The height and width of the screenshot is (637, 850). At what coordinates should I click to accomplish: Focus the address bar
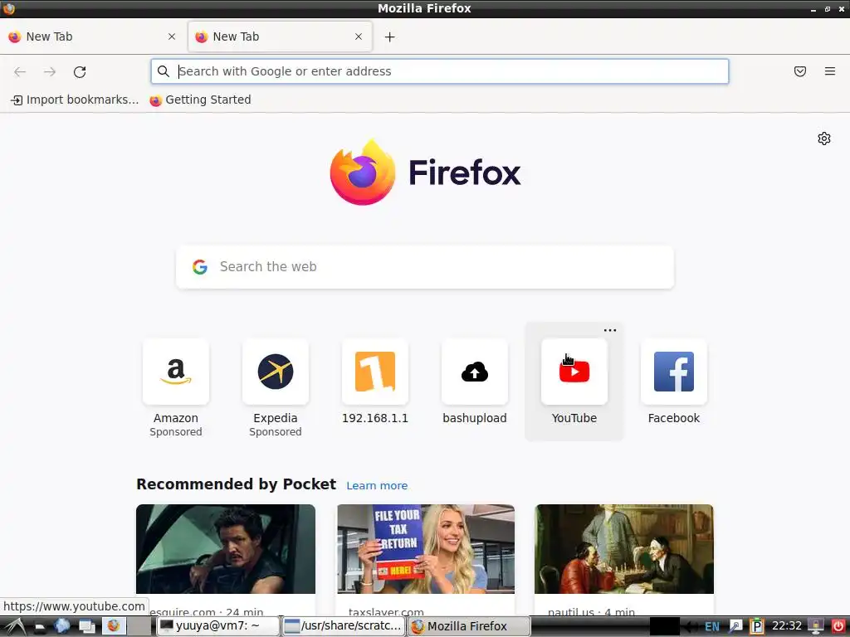440,71
